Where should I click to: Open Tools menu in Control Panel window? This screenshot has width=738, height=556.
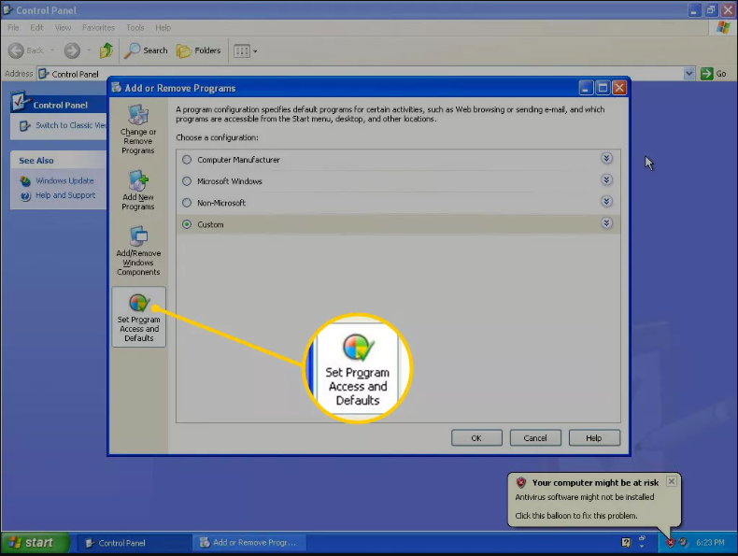click(x=135, y=28)
